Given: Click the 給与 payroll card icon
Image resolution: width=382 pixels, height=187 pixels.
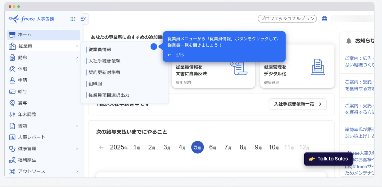Looking at the screenshot, I should point(12,92).
